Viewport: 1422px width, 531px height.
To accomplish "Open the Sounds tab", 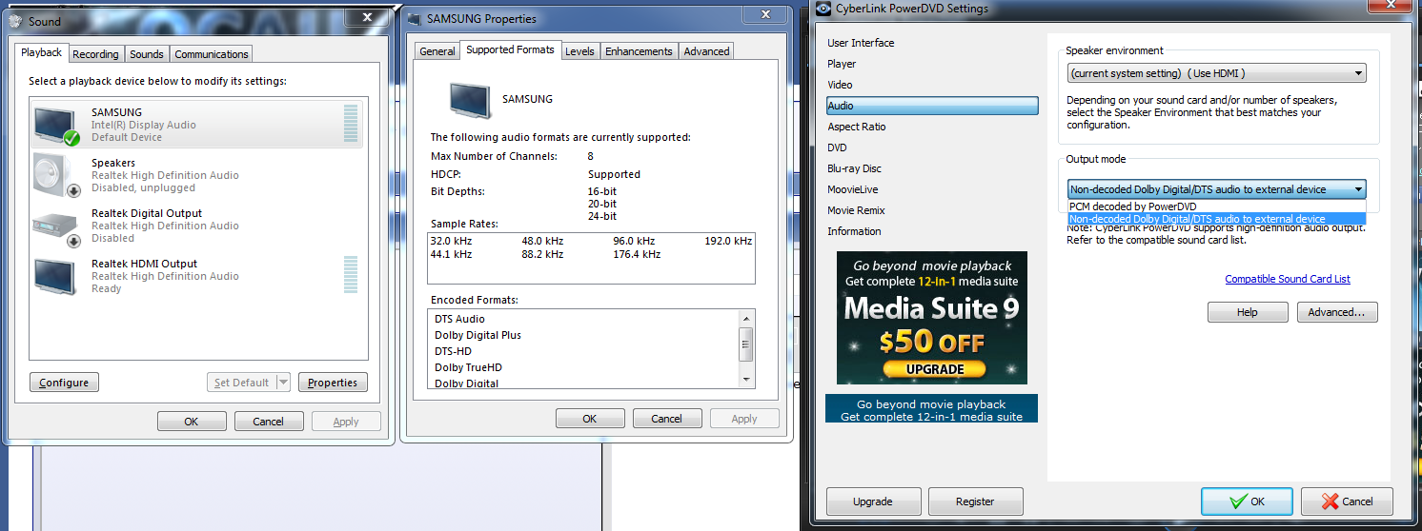I will click(x=147, y=54).
